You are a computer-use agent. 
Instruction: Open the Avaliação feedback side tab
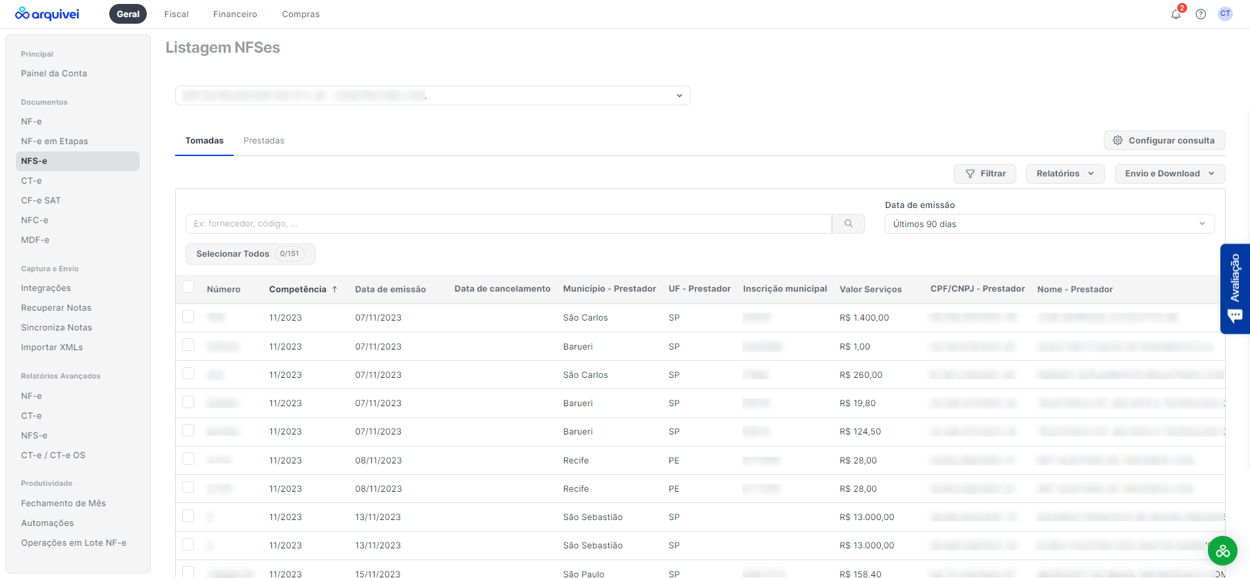point(1235,288)
